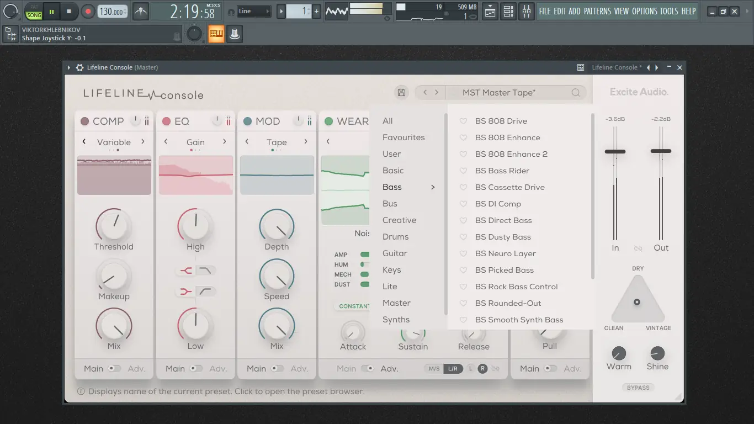The image size is (754, 424).
Task: Toggle typing keyboard to piano icon
Action: 216,34
